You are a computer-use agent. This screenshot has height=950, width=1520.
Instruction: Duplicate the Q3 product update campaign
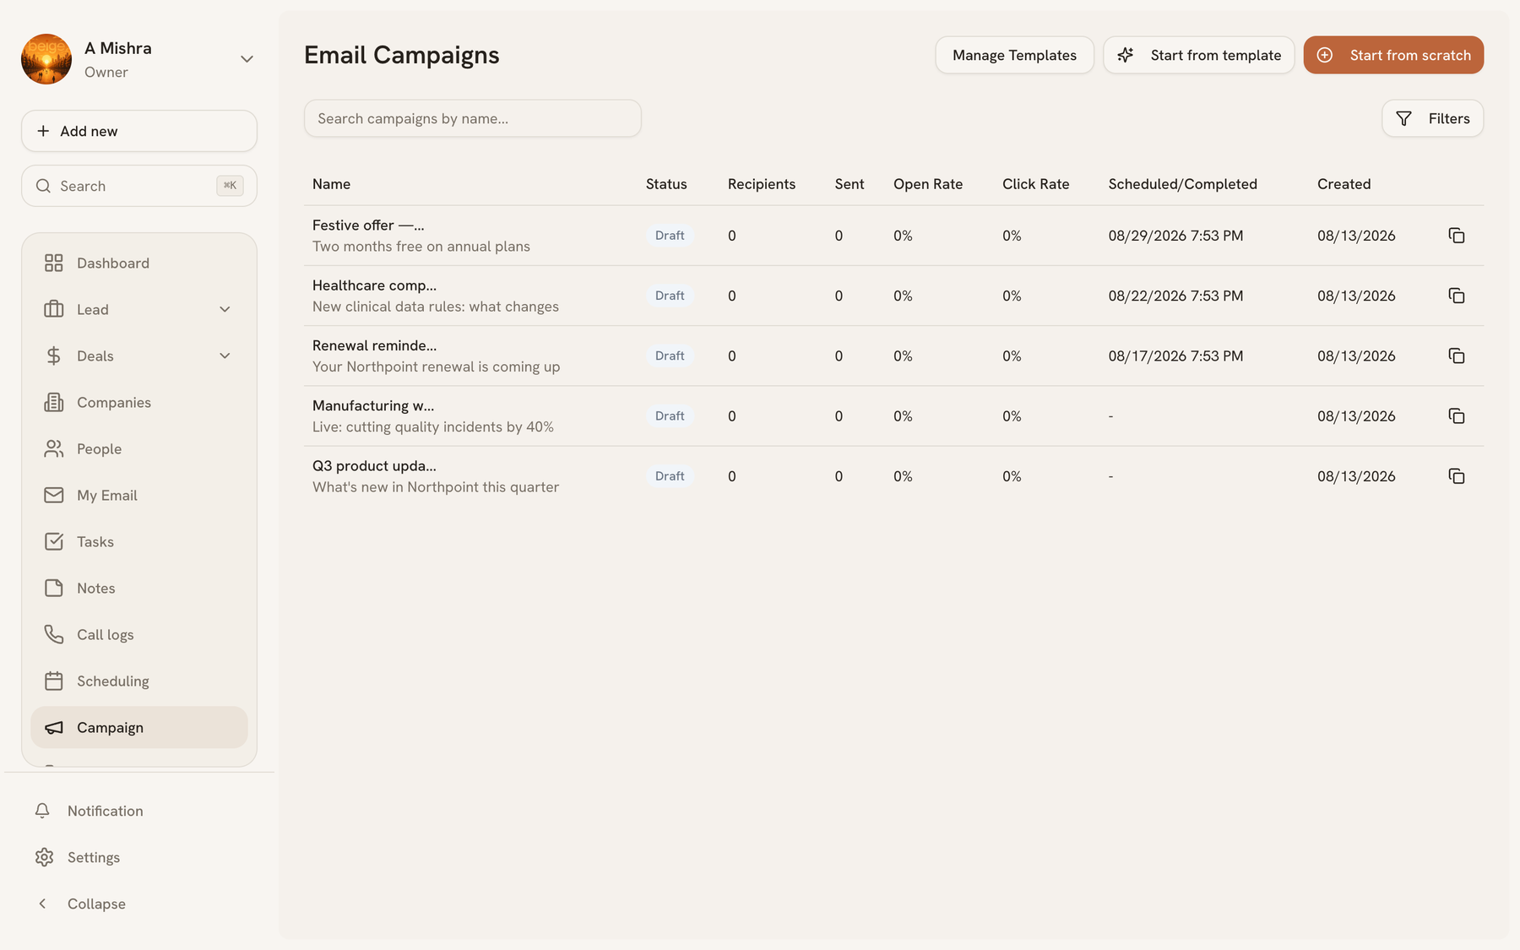tap(1456, 476)
